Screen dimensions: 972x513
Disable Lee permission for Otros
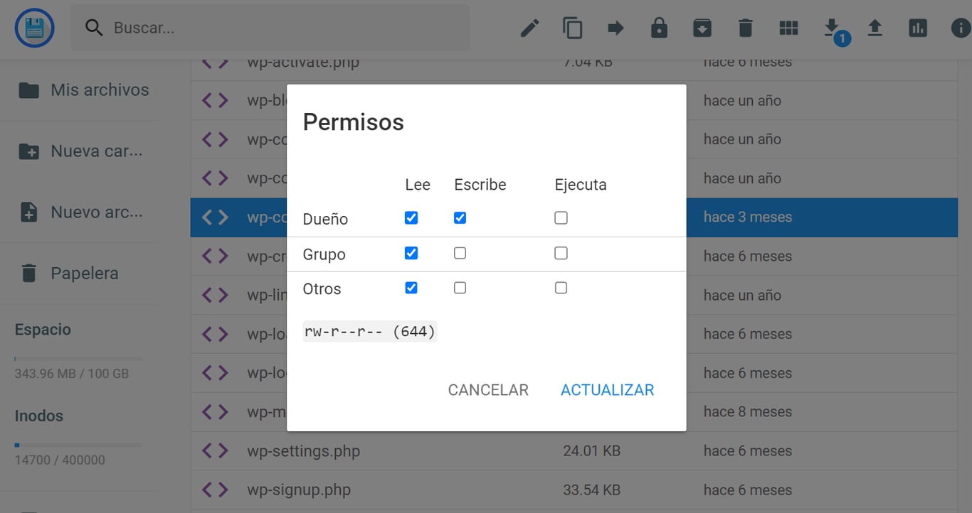(x=411, y=288)
